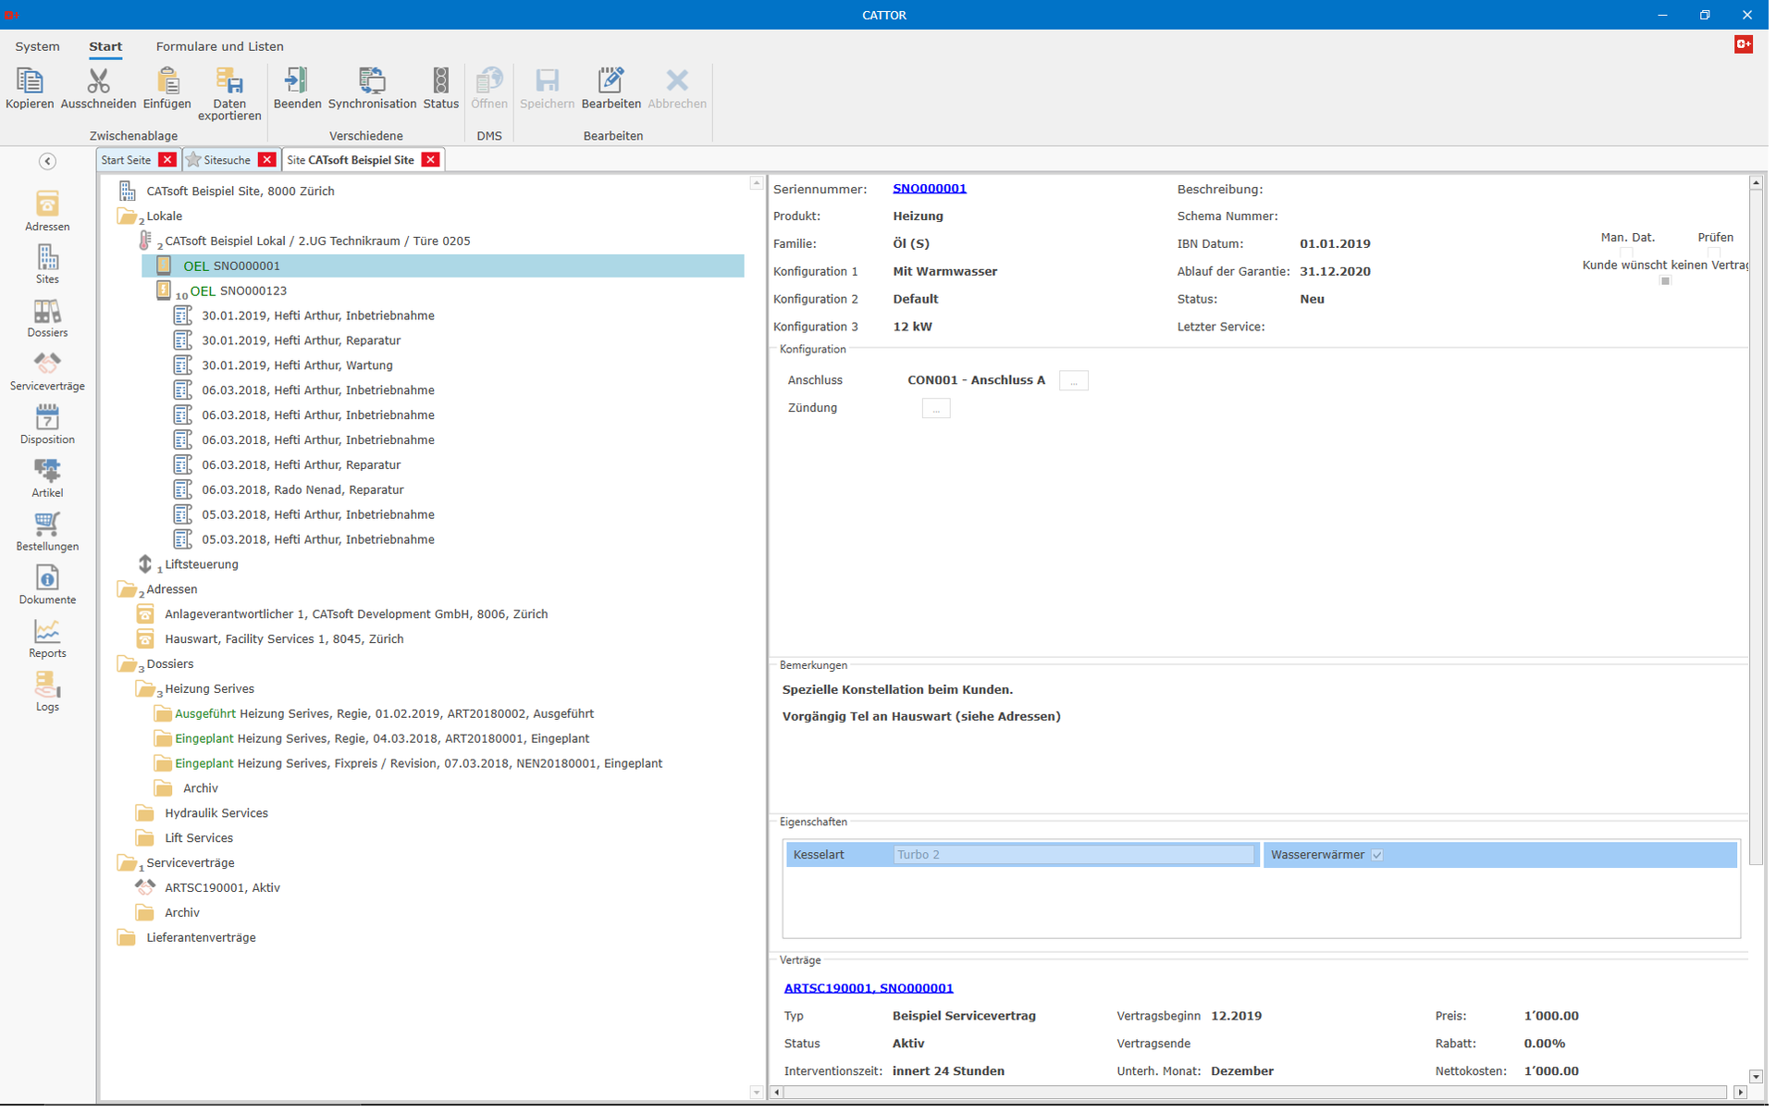Follow the ARTSC190001, SNO000001 contract link
The image size is (1776, 1113).
(x=868, y=987)
